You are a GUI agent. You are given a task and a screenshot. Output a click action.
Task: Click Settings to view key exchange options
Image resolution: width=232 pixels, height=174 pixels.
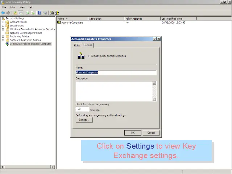[x=84, y=120]
